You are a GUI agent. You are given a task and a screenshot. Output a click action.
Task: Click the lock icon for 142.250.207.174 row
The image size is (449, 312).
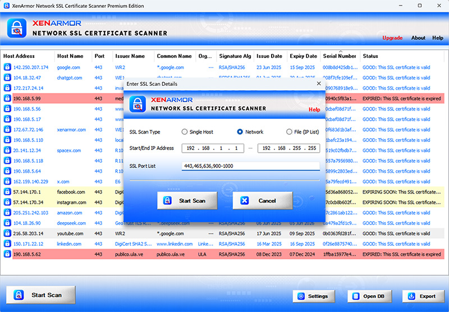(x=7, y=67)
